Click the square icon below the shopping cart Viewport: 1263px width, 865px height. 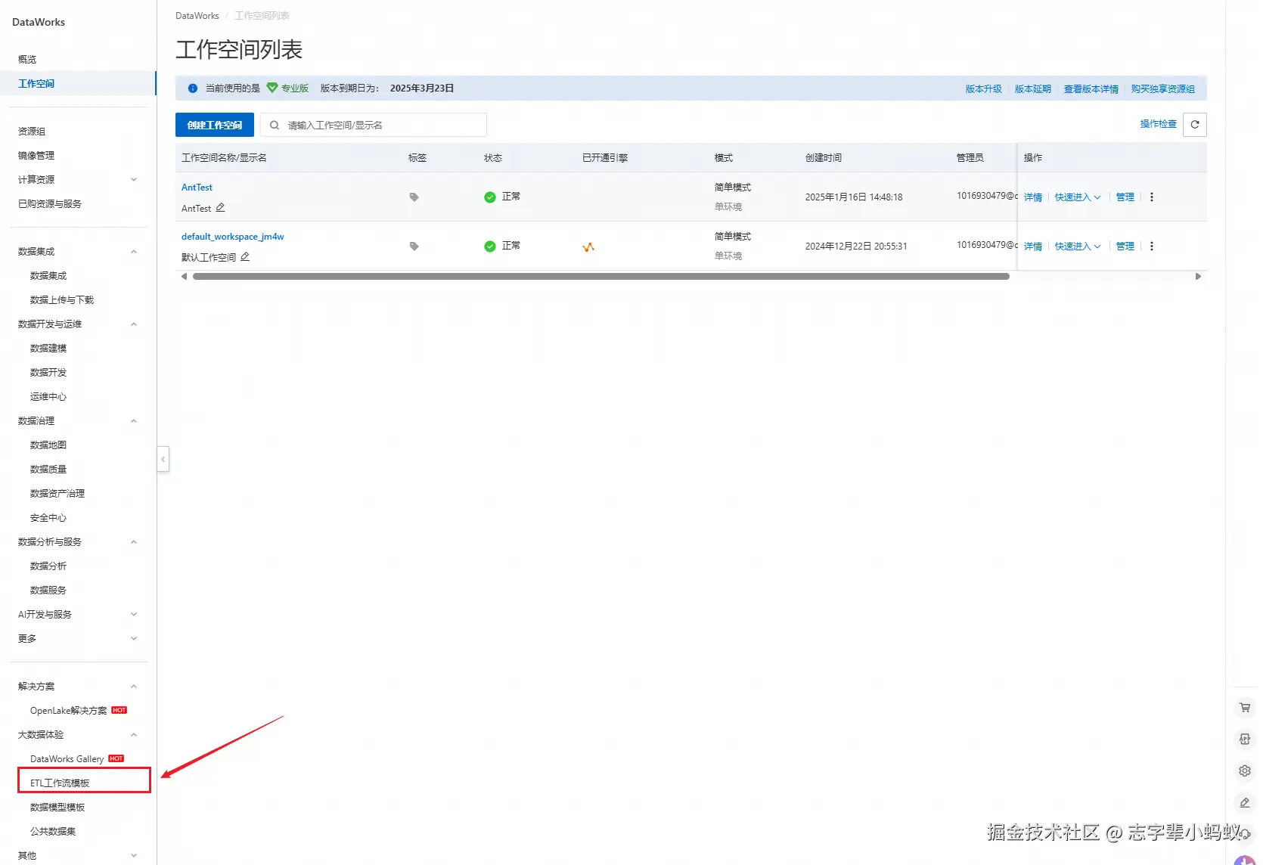click(x=1245, y=739)
